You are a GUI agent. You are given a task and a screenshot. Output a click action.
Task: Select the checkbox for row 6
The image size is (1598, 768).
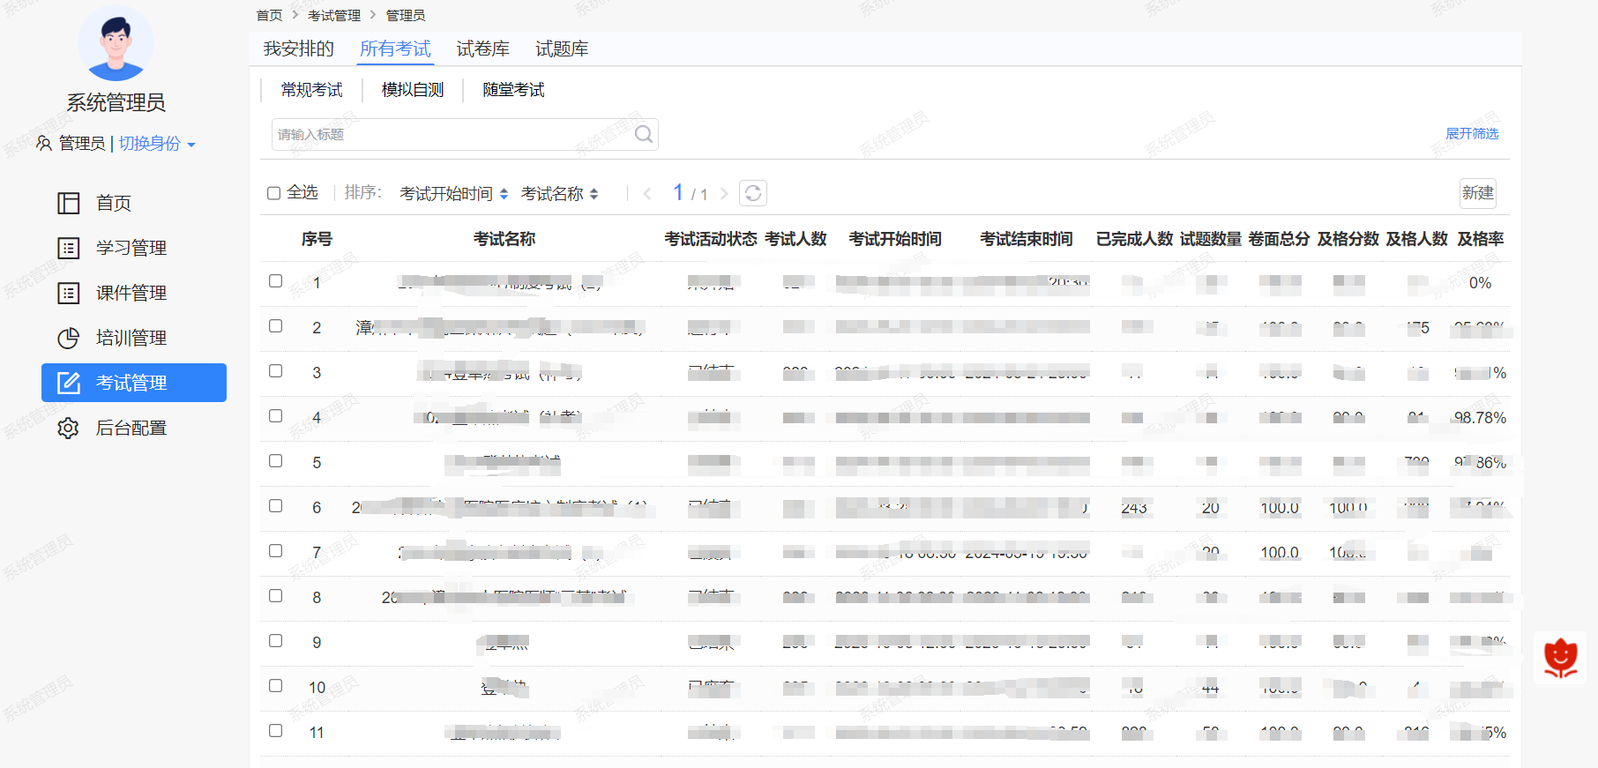point(276,506)
